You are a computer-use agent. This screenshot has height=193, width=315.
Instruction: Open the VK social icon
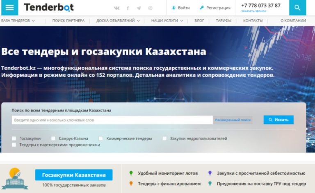tap(117, 8)
